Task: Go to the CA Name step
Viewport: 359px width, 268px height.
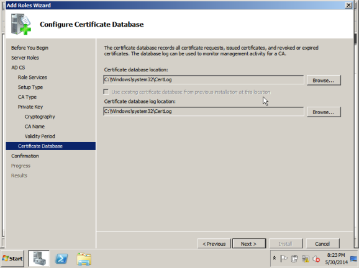Action: click(x=35, y=127)
